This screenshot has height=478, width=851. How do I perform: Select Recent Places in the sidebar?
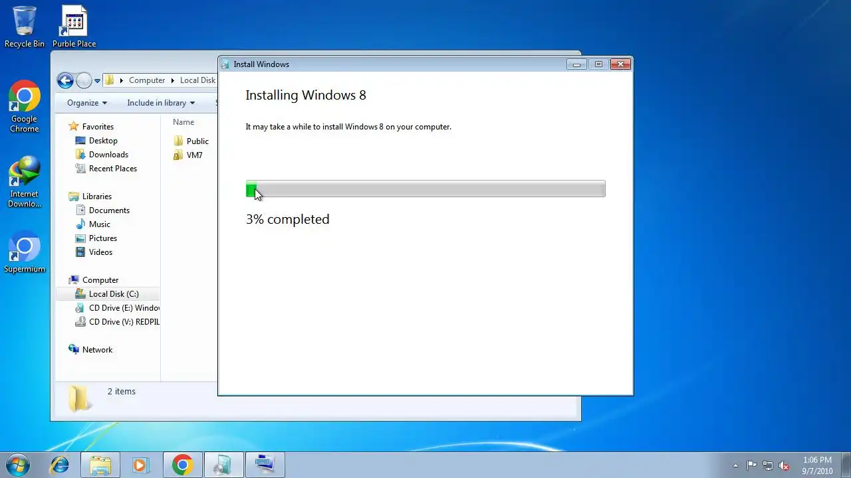[x=112, y=169]
